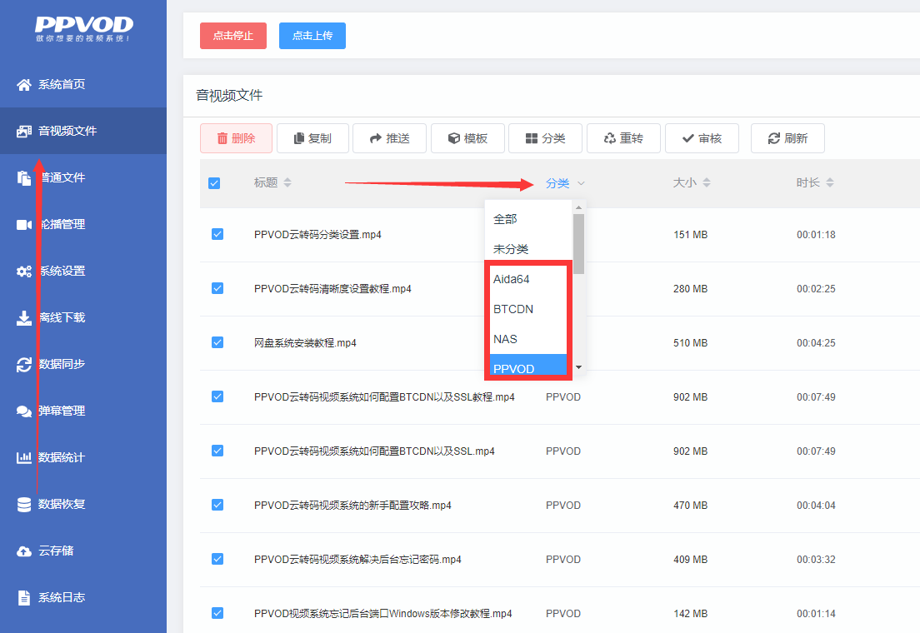
Task: Click the bar chart icon for 数据统计
Action: [24, 457]
